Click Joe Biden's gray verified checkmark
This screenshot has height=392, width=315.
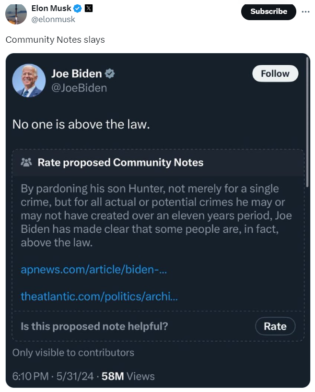click(110, 73)
